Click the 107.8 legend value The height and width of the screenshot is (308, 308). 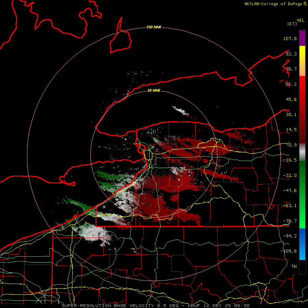click(x=290, y=38)
